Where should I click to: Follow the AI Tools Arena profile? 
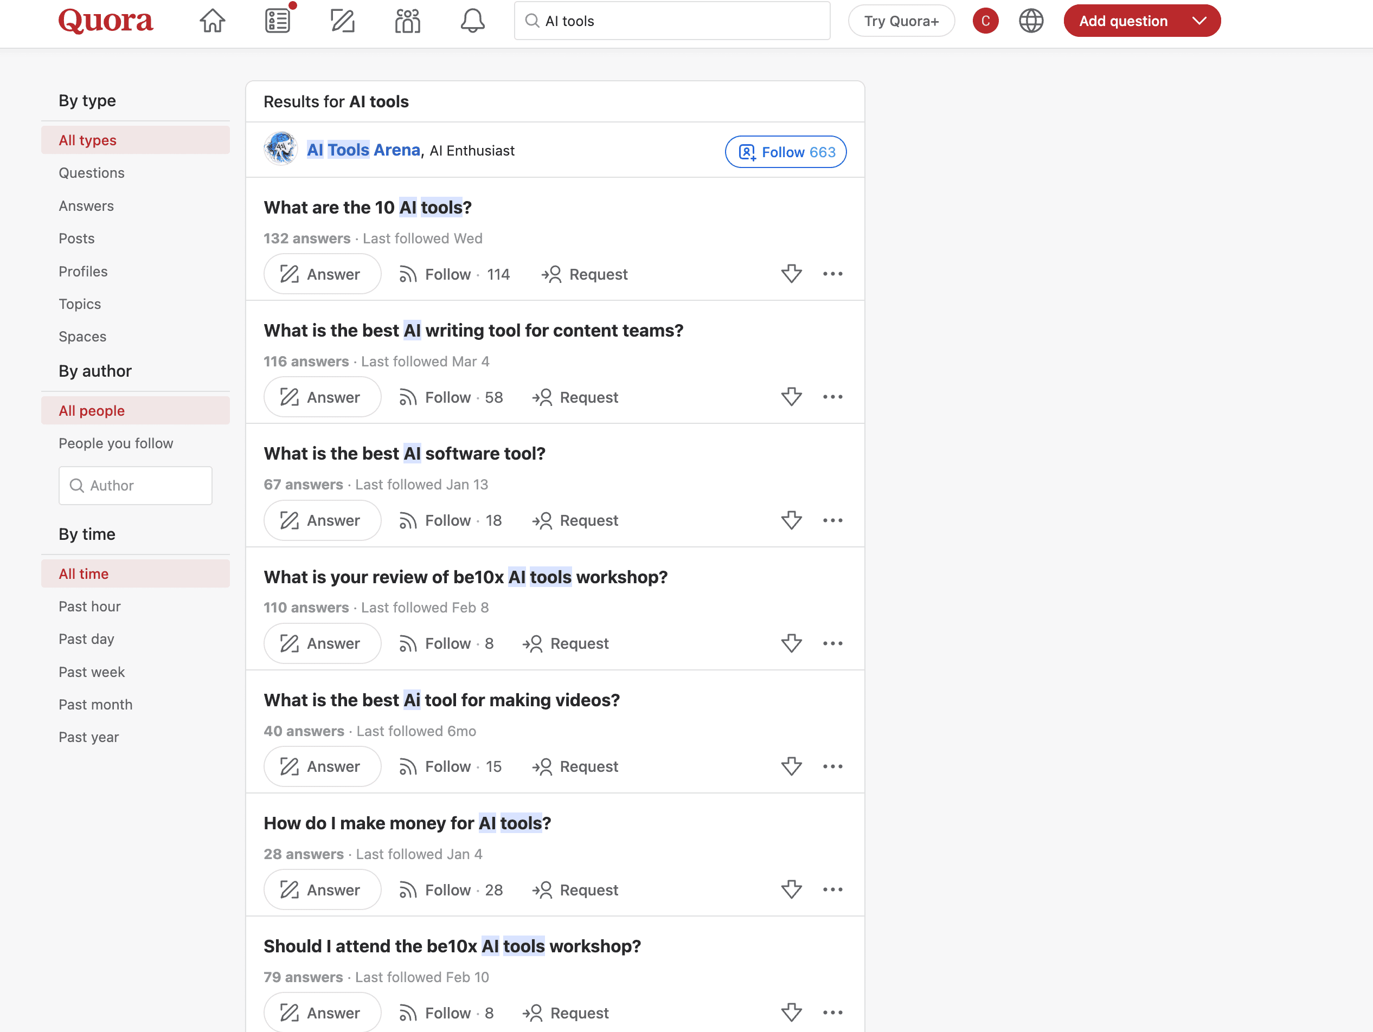click(785, 152)
